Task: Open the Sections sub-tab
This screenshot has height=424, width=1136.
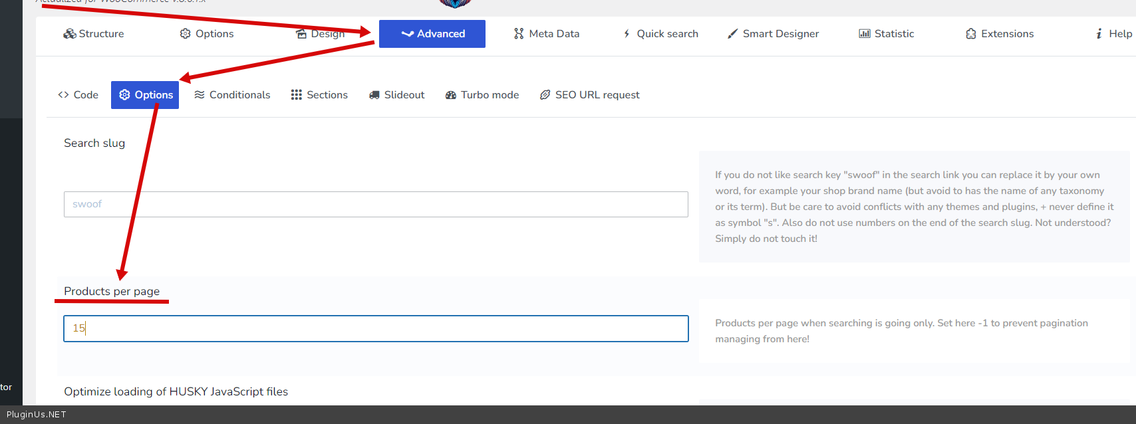Action: coord(319,95)
